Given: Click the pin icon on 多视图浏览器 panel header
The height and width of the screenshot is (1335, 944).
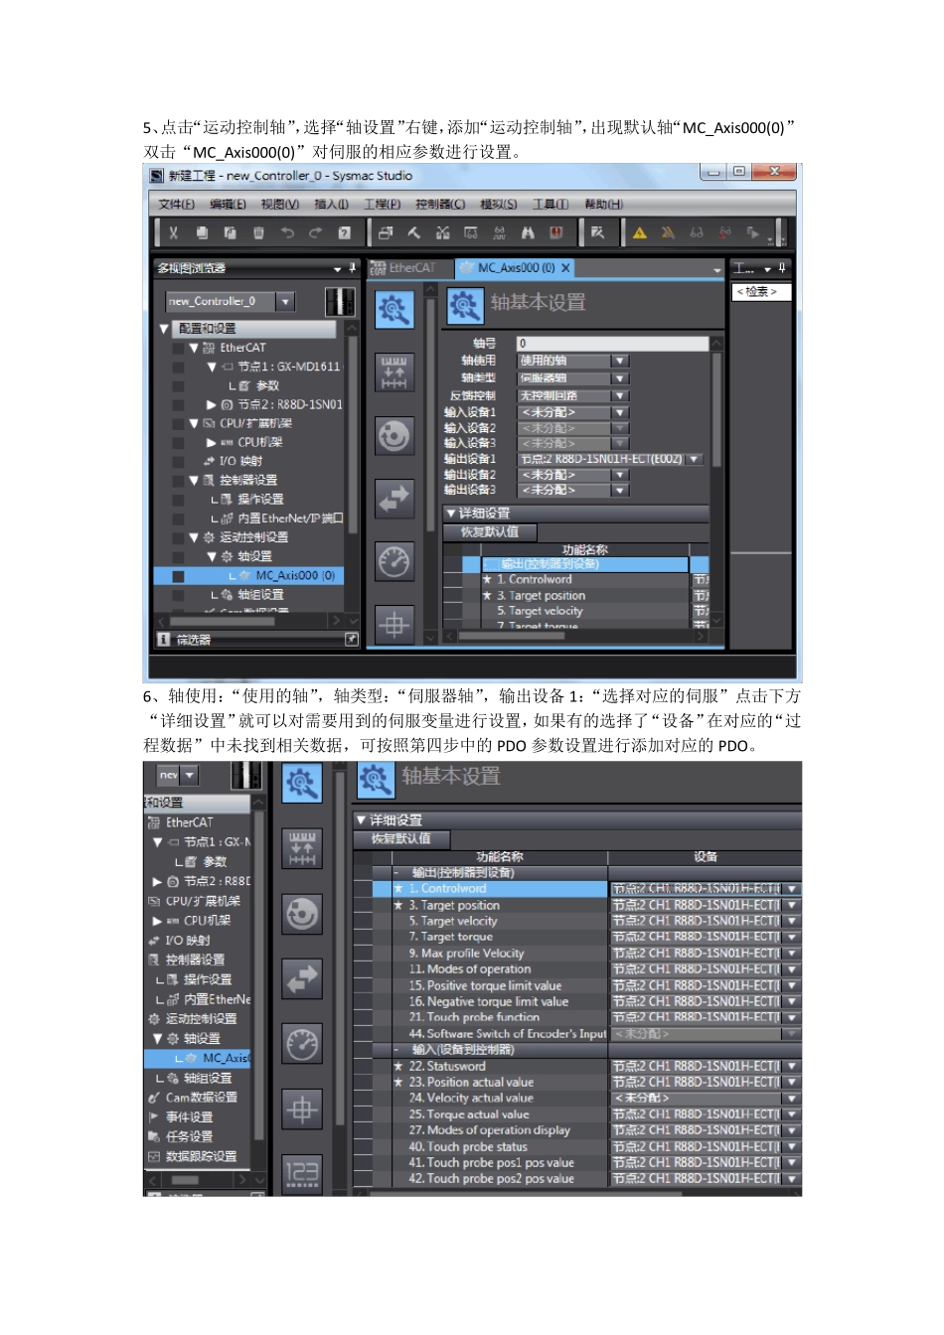Looking at the screenshot, I should point(352,268).
